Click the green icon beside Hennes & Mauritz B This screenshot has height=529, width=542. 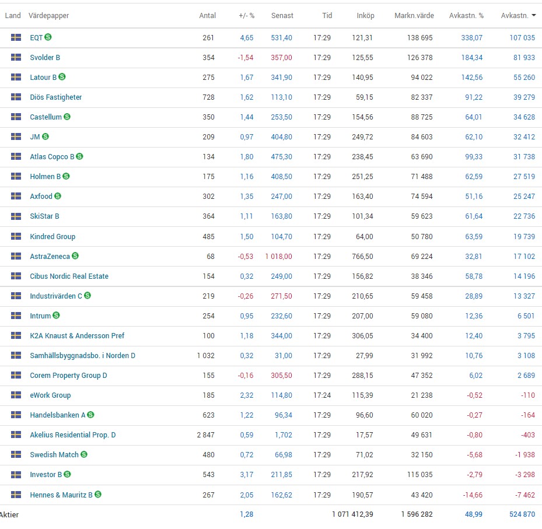[97, 495]
